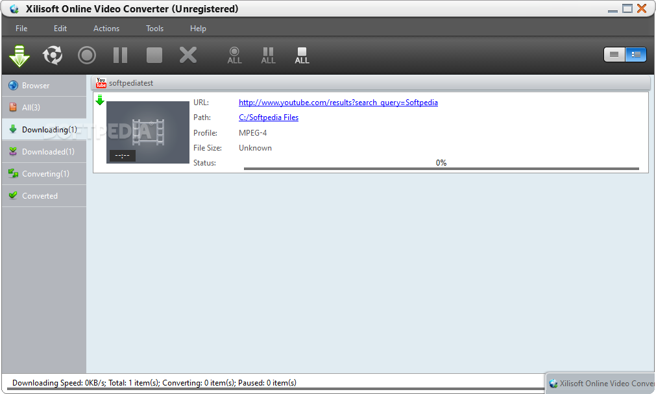This screenshot has height=394, width=656.
Task: Click the Downloaded sidebar icon
Action: pyautogui.click(x=13, y=151)
